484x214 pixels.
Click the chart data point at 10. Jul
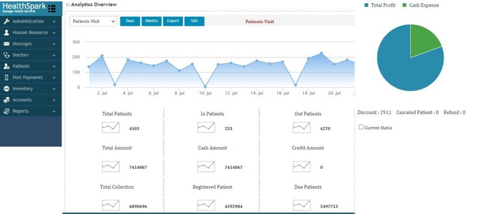205,87
